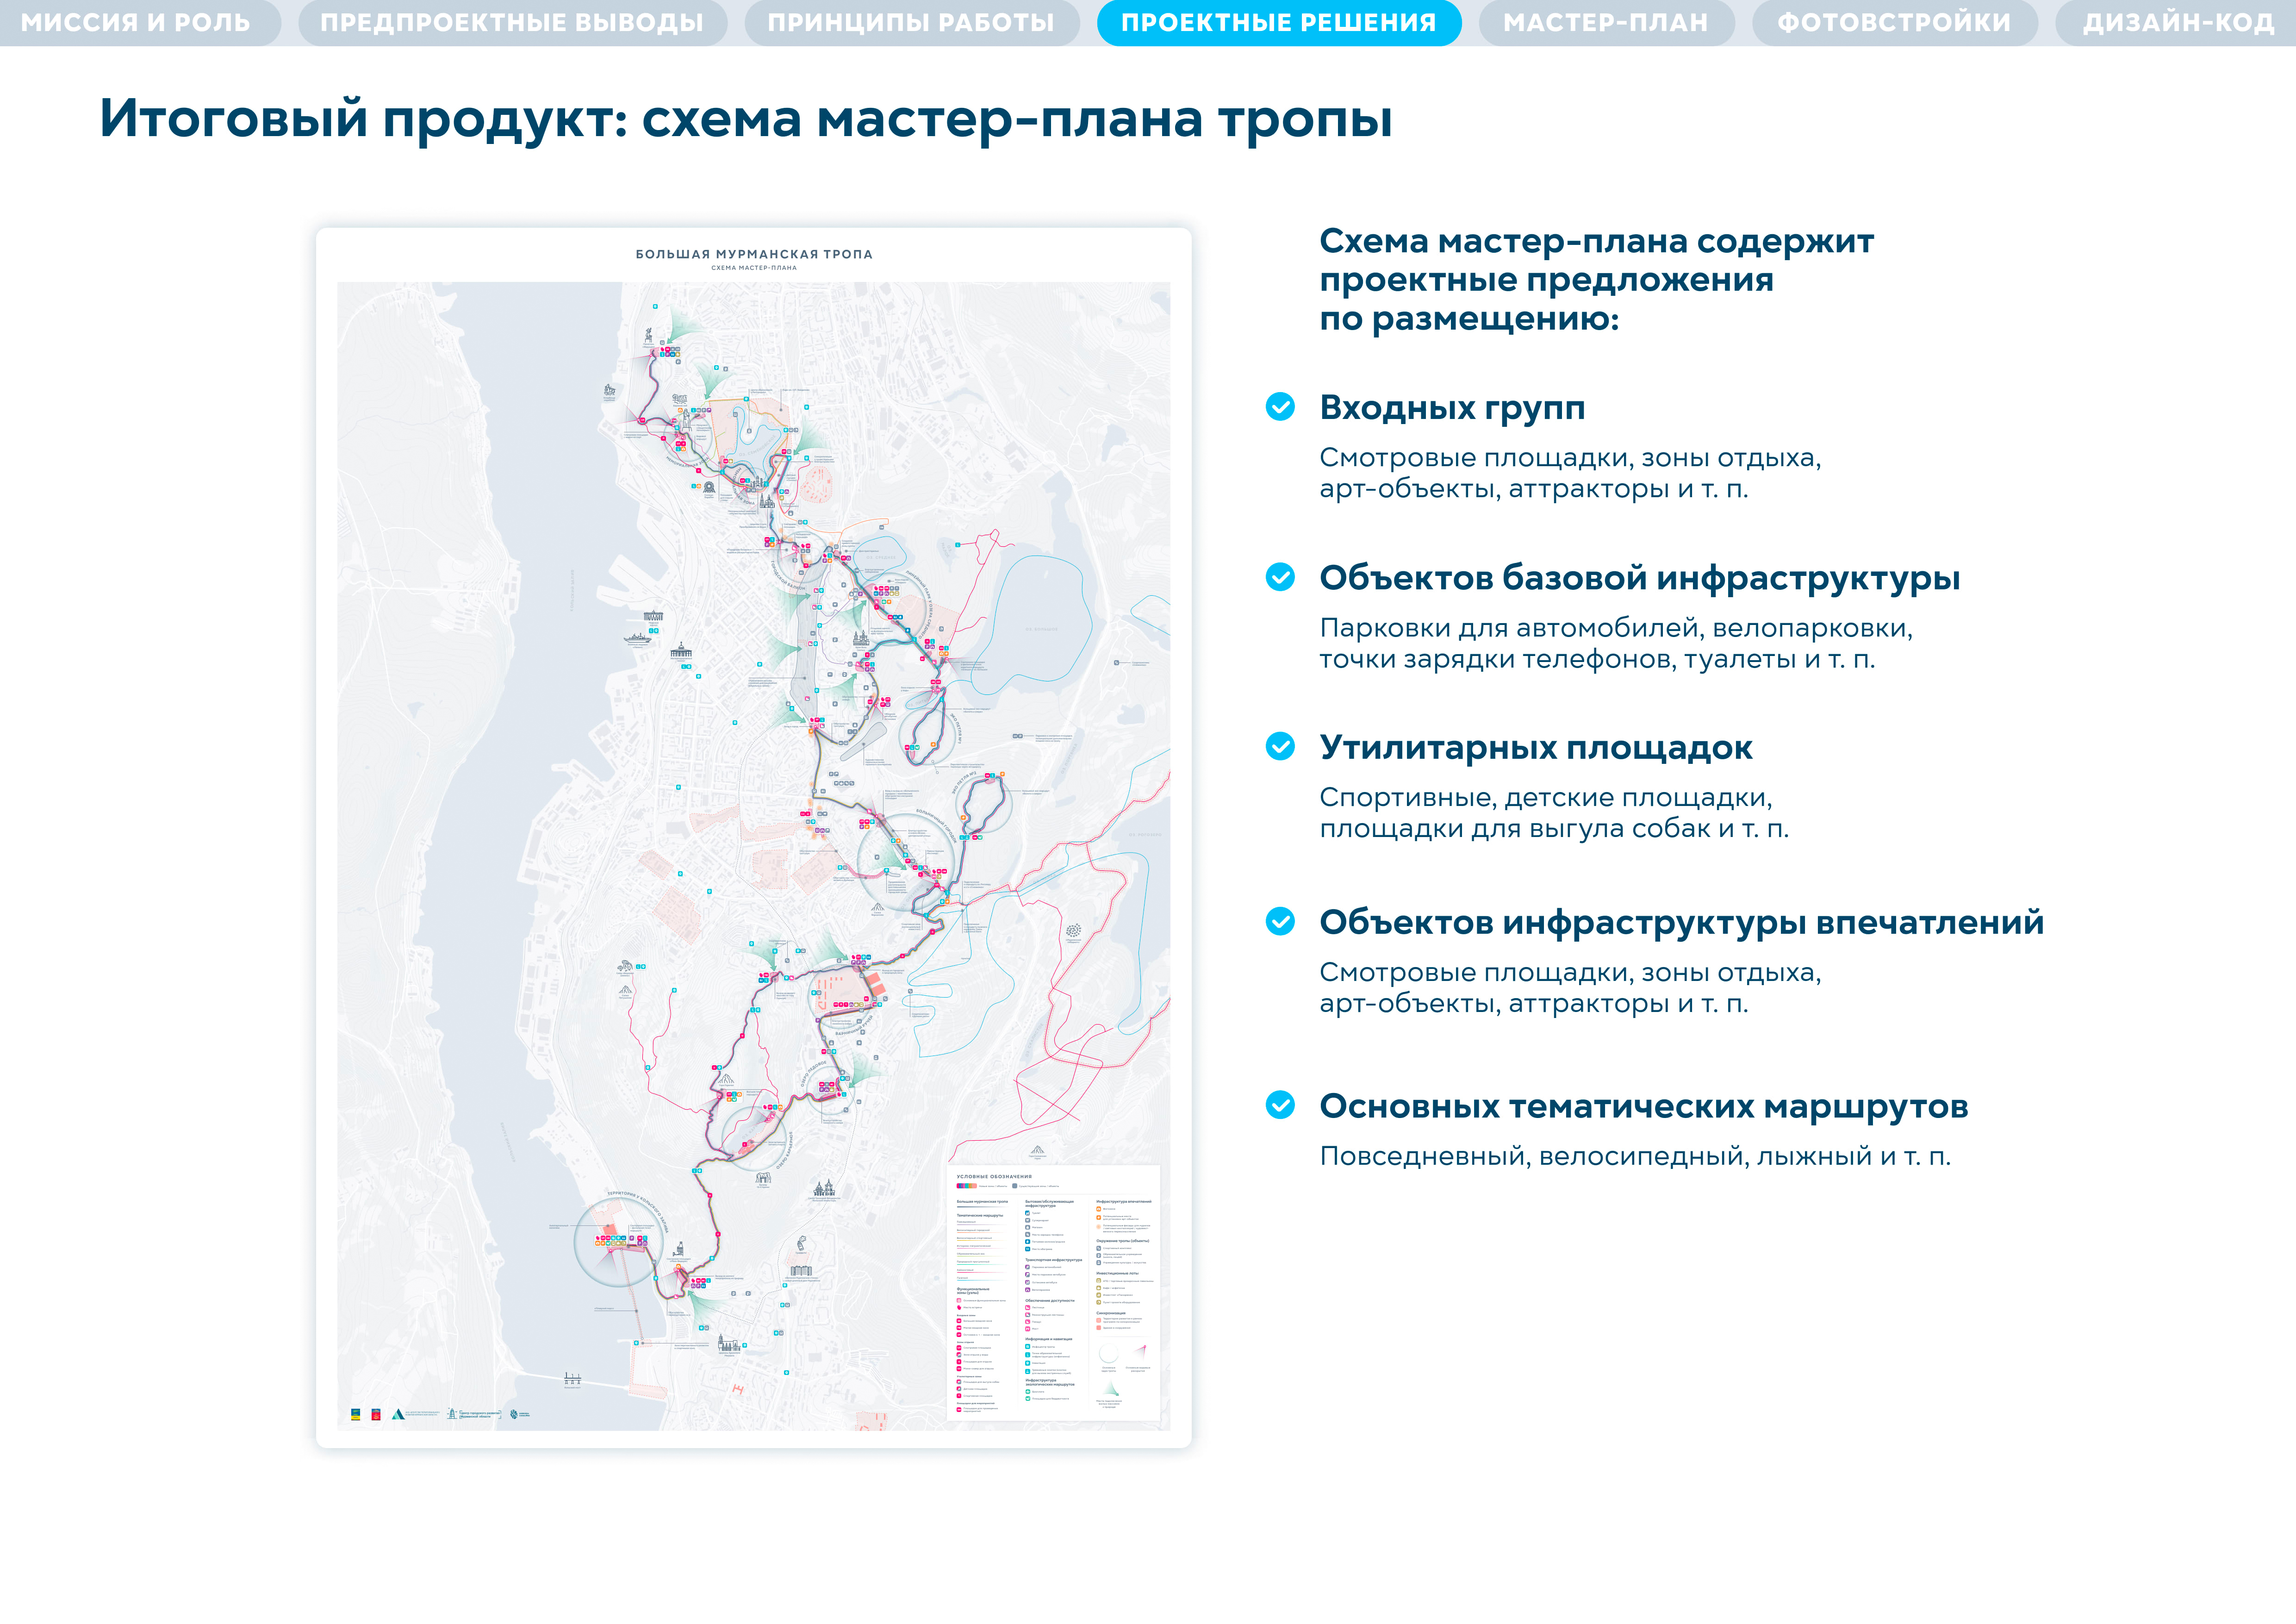Switch to «Фотовстройки» tab
This screenshot has height=1624, width=2296.
(x=1894, y=22)
